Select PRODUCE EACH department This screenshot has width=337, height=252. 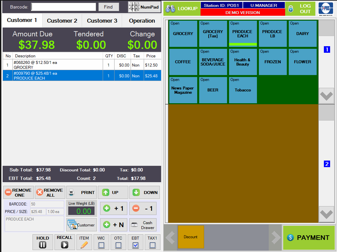pos(243,34)
